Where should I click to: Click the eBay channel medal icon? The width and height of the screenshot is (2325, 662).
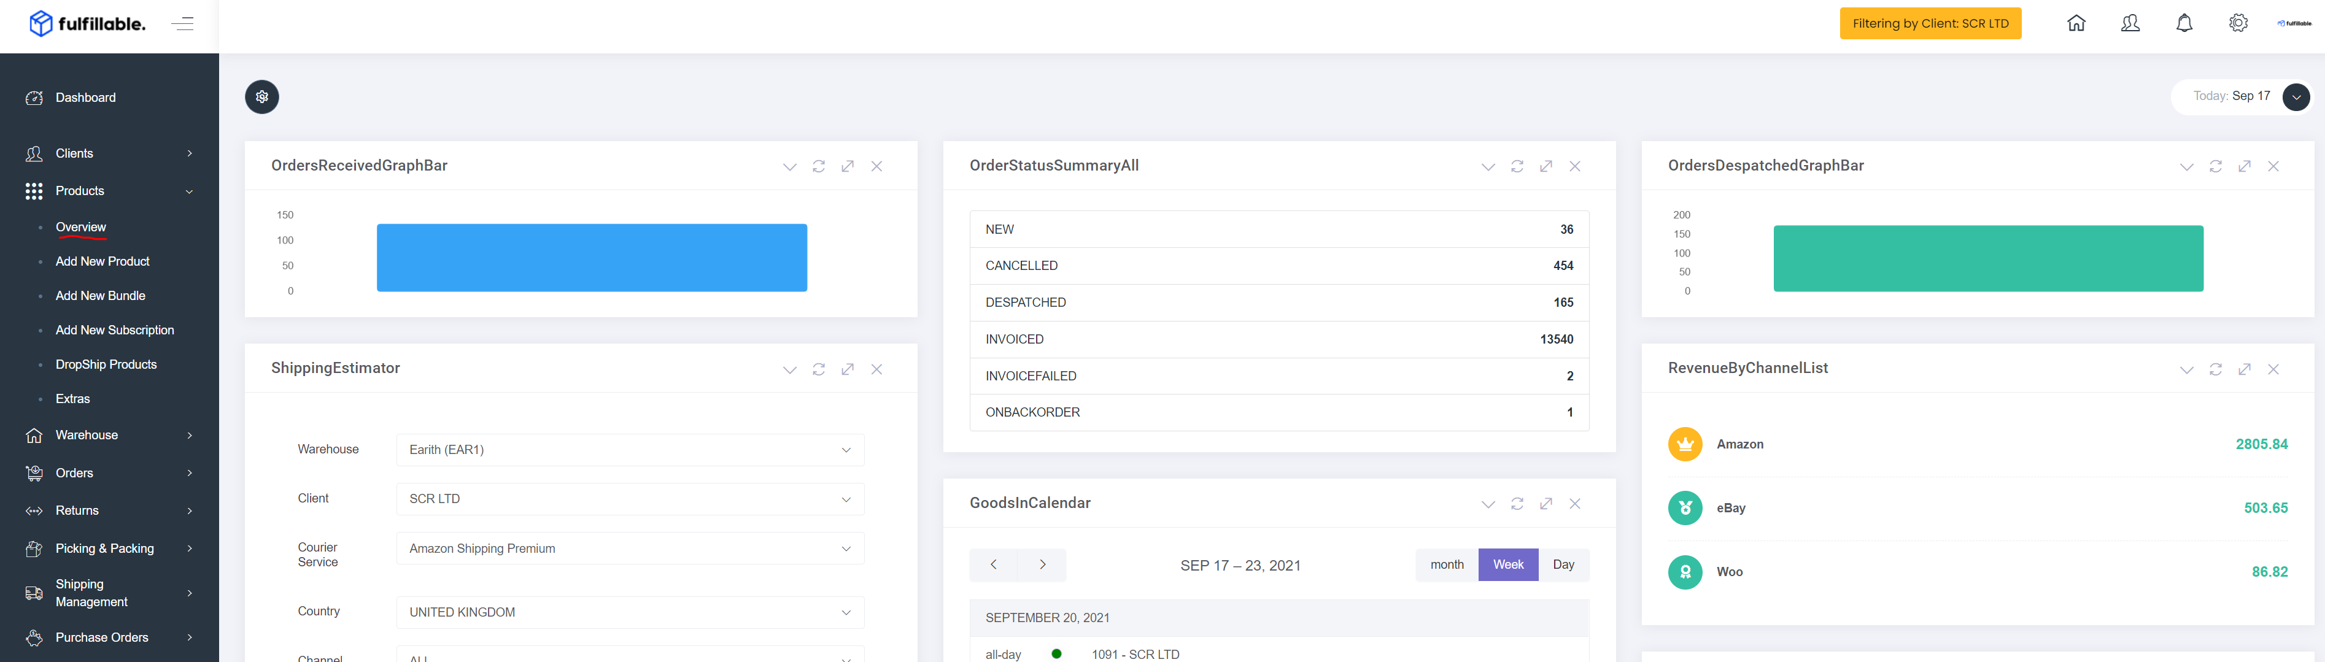pos(1685,508)
